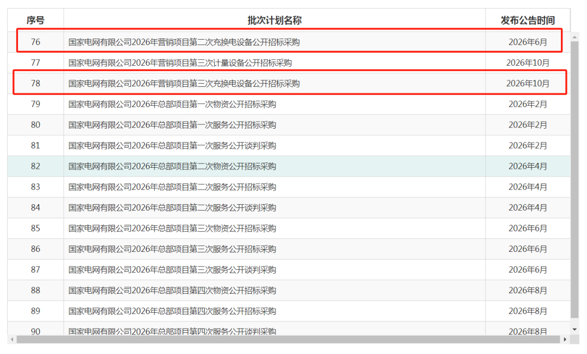The image size is (587, 354).
Task: Click the 发布公告时间 column header
Action: click(x=527, y=21)
